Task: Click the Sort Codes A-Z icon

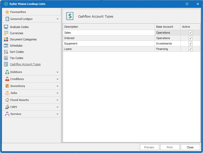Action: coord(6,52)
